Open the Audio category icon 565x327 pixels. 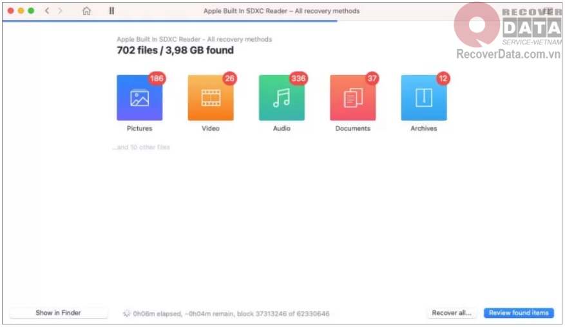coord(282,98)
